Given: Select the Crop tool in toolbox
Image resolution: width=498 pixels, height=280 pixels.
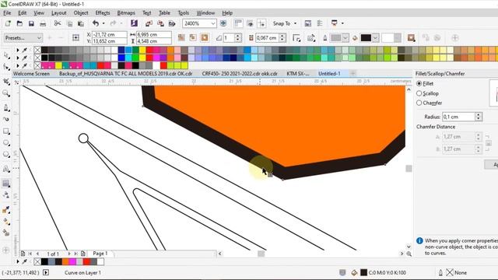Looking at the screenshot, I should click(x=6, y=82).
